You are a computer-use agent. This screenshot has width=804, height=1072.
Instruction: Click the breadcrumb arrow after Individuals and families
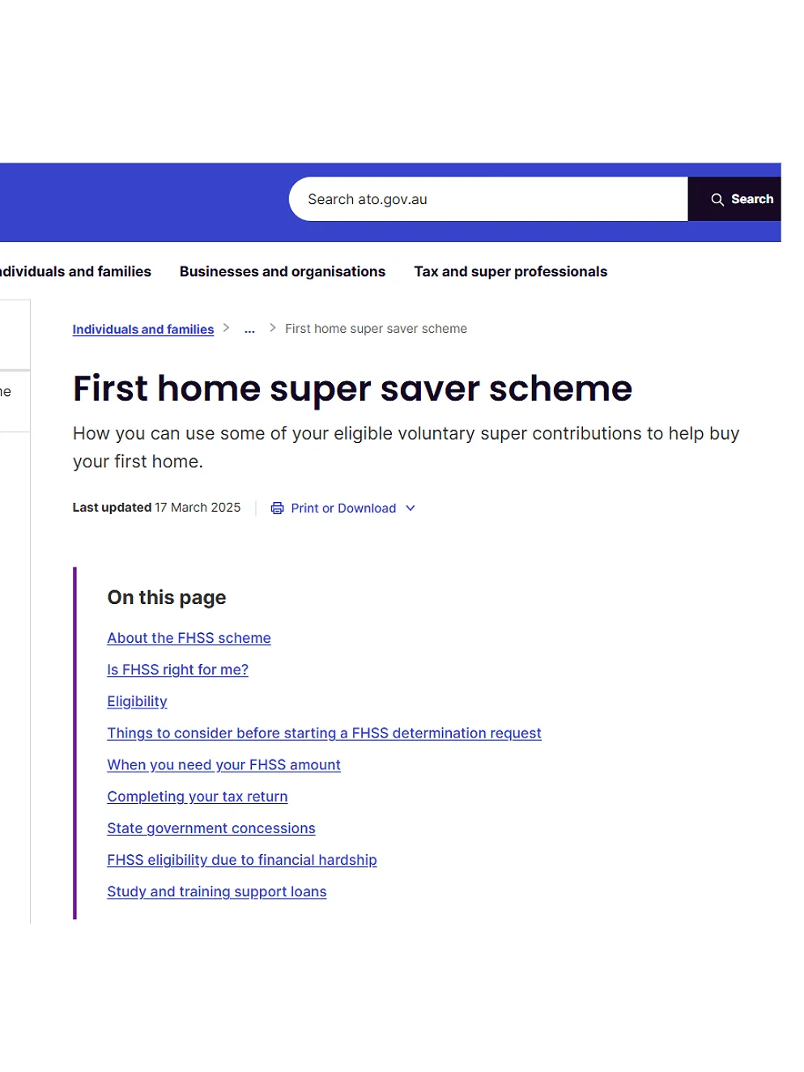[226, 328]
